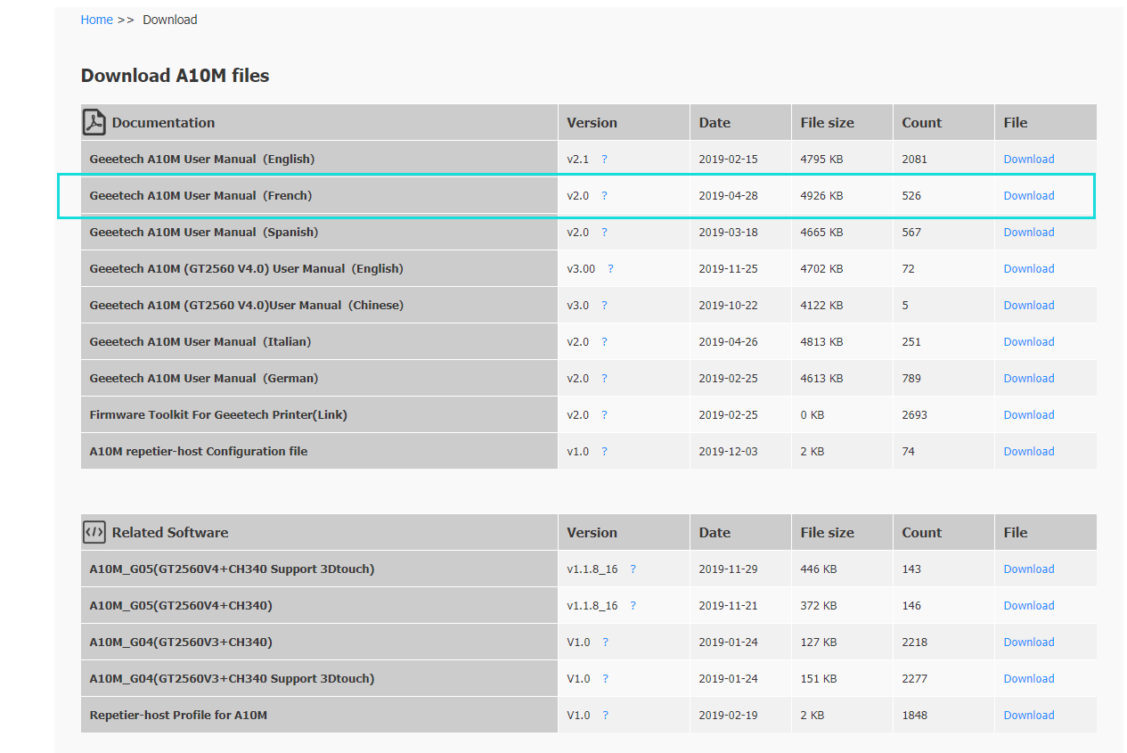Go to Home in the breadcrumb
The image size is (1127, 753).
[x=96, y=20]
